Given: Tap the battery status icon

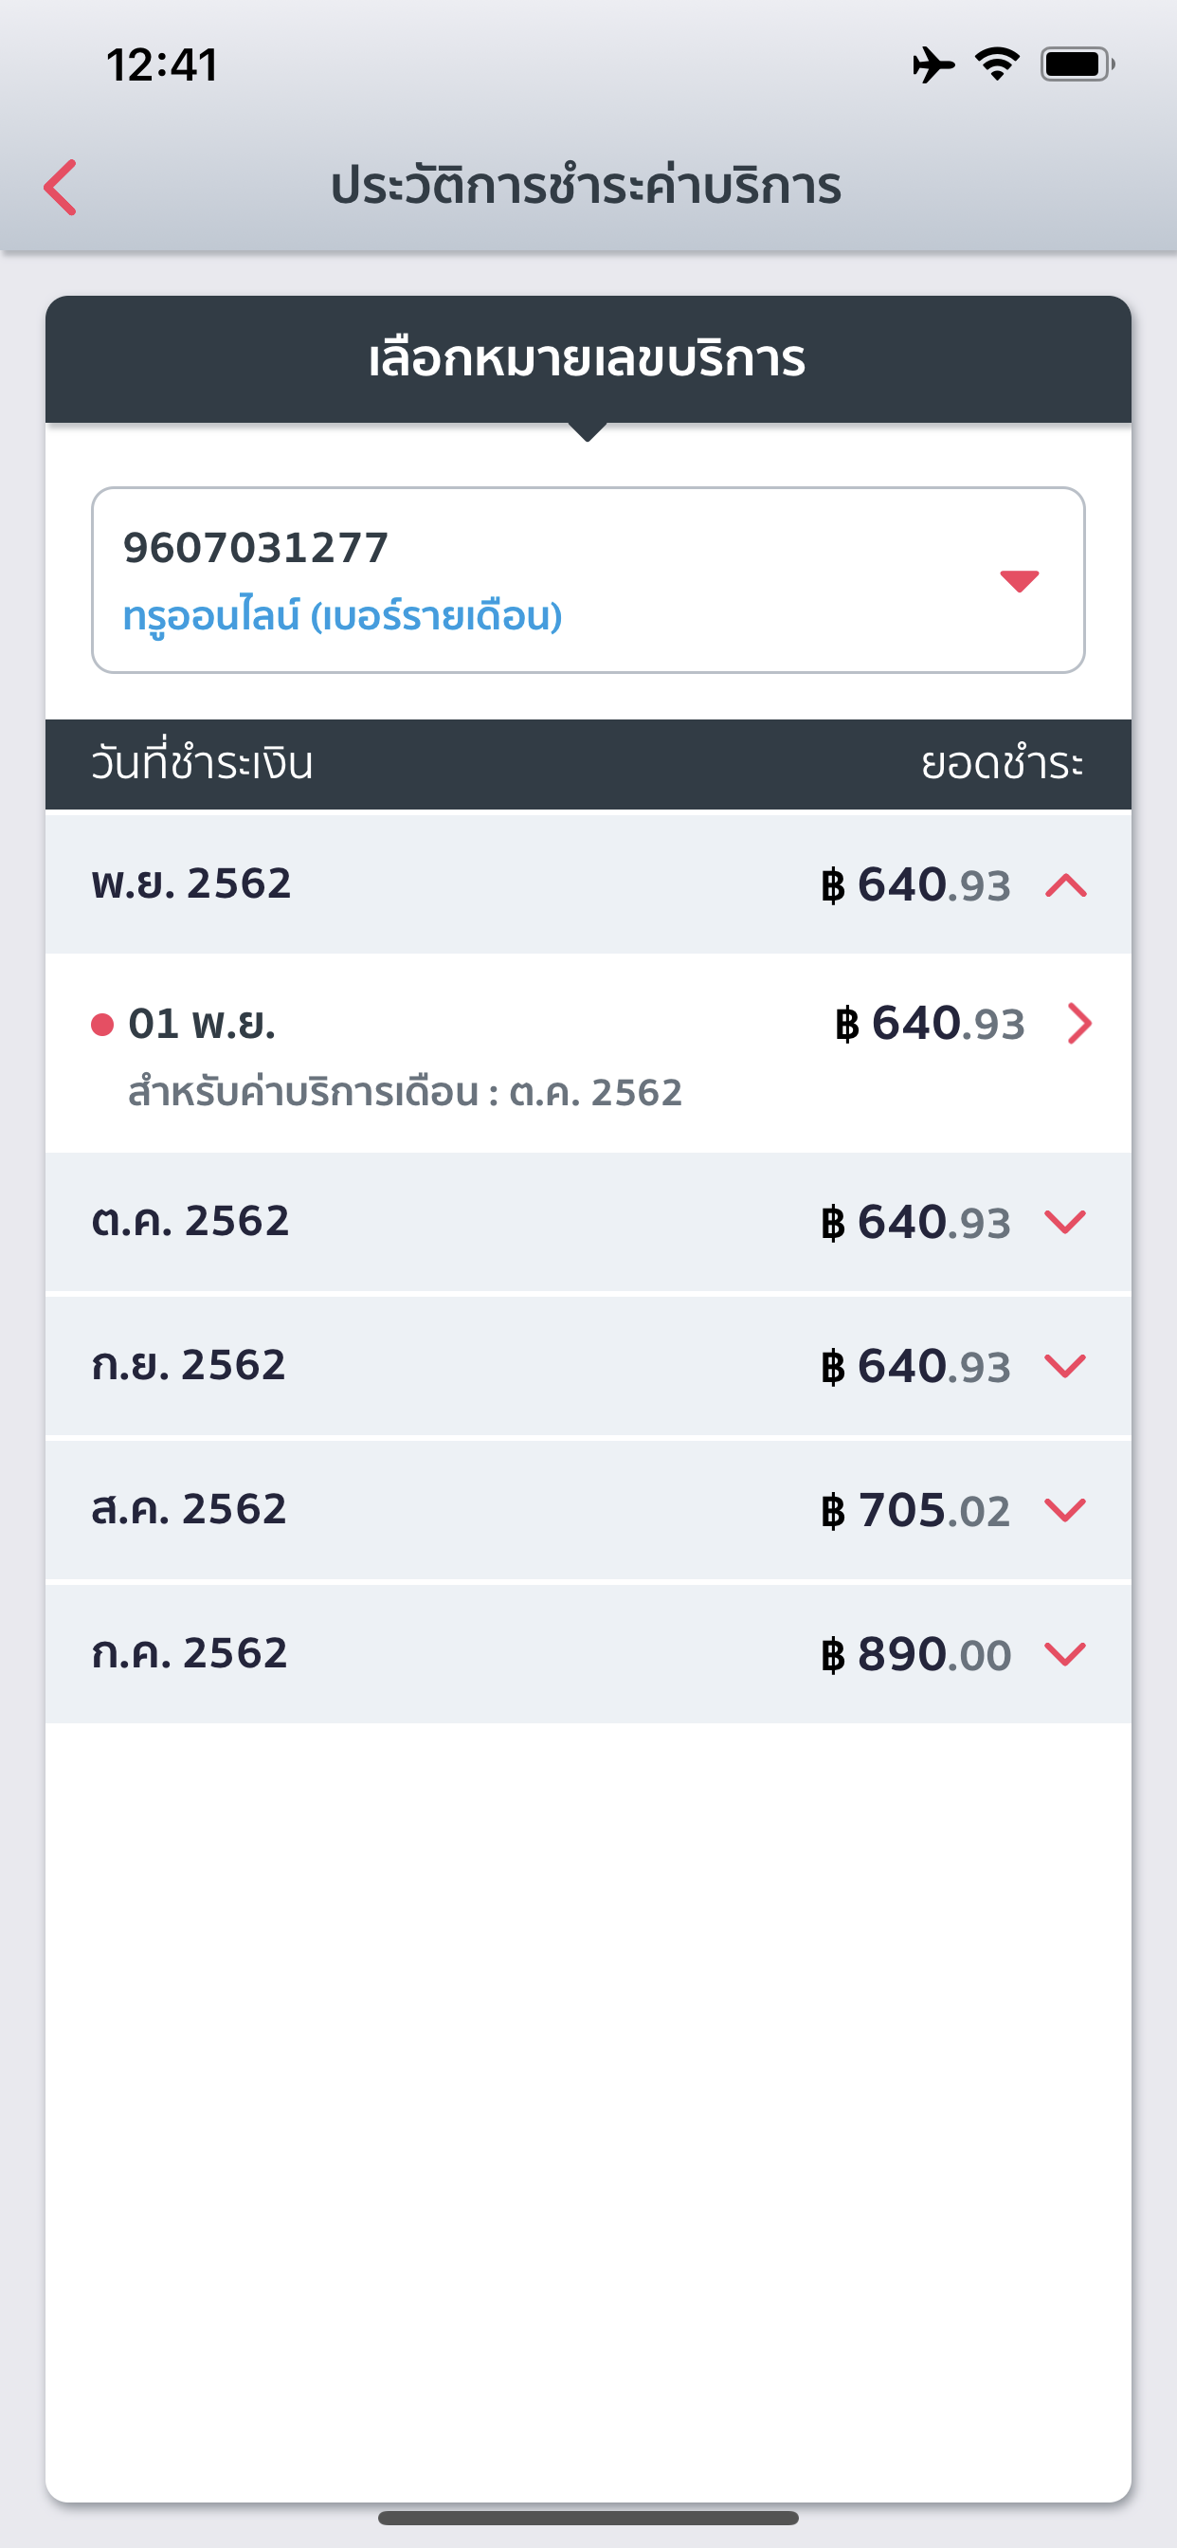Looking at the screenshot, I should tap(1077, 65).
